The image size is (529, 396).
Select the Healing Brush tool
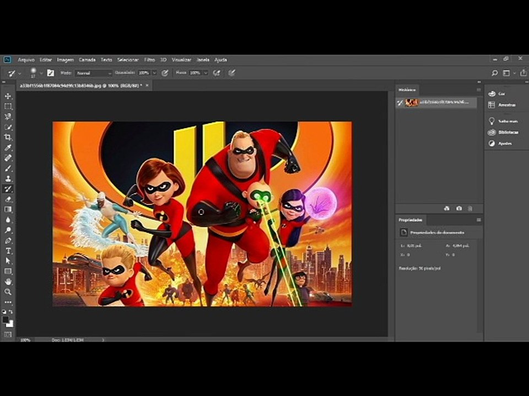(x=8, y=158)
